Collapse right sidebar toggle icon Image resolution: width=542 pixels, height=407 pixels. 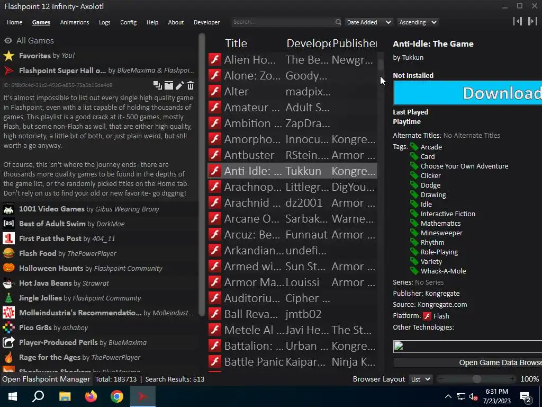click(532, 21)
